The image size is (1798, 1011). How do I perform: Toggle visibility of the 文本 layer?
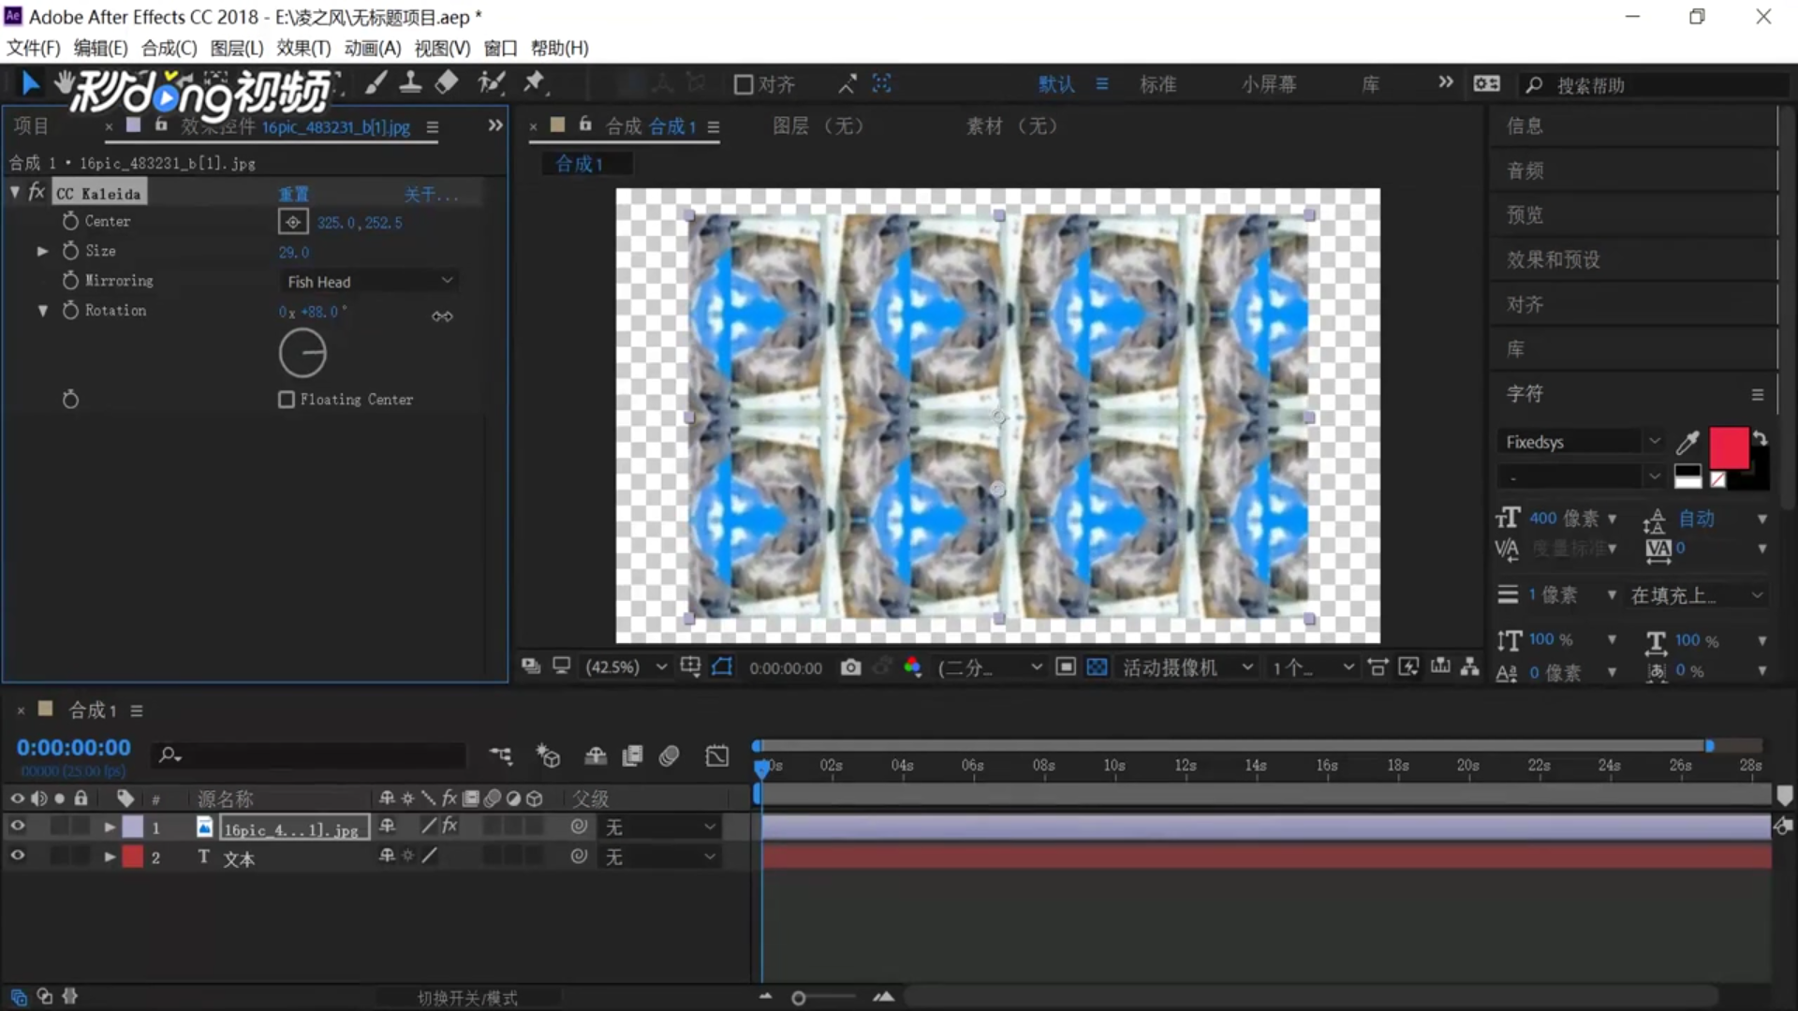17,857
